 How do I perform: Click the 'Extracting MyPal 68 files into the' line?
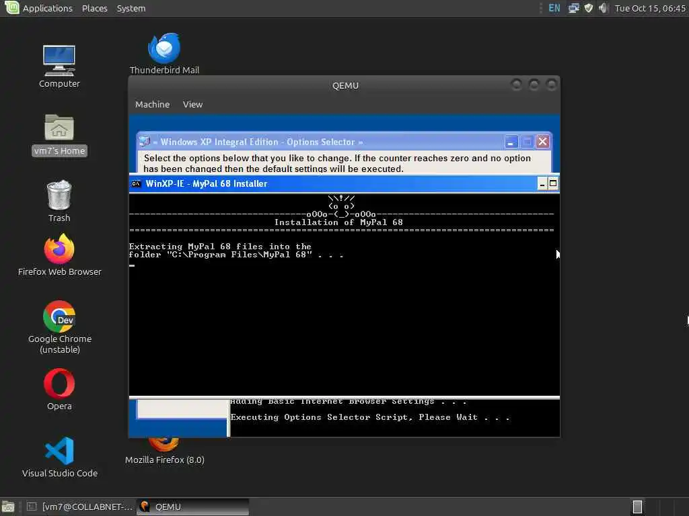point(220,247)
